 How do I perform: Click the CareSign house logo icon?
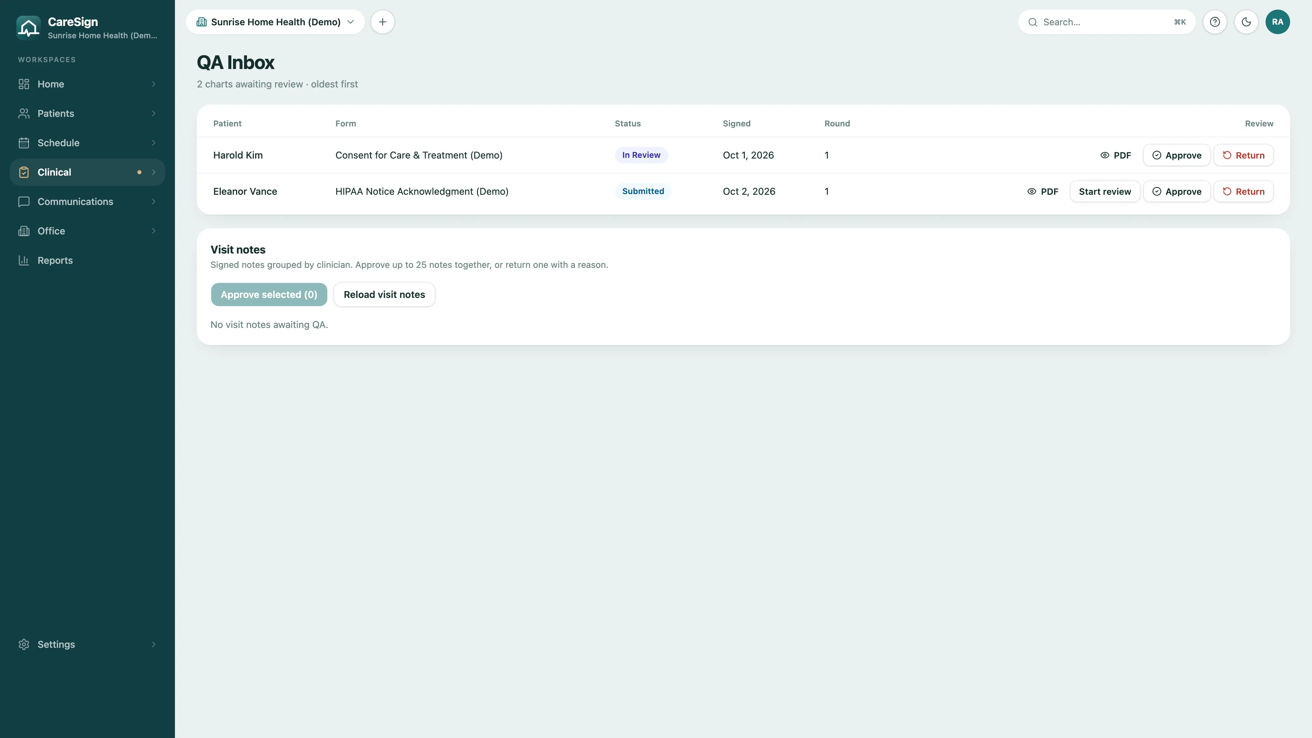[28, 27]
